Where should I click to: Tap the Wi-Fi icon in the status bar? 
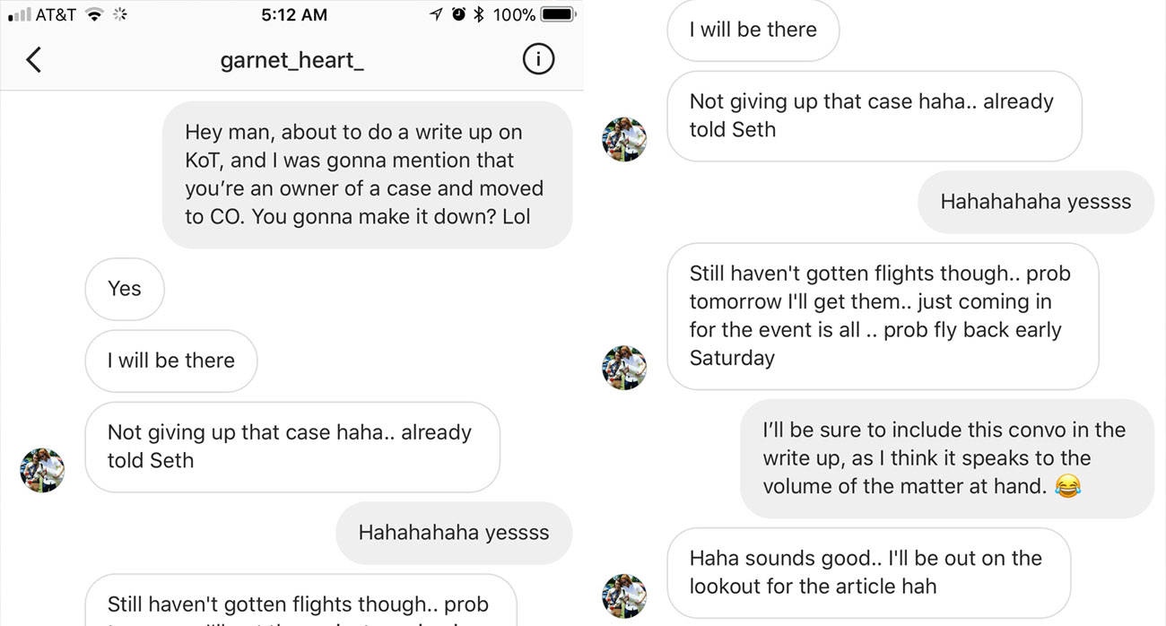[x=94, y=14]
